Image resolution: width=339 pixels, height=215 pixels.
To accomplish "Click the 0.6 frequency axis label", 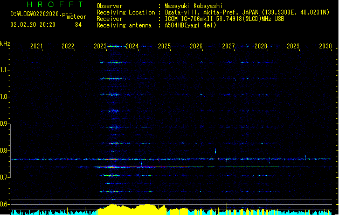I will click(x=4, y=204).
